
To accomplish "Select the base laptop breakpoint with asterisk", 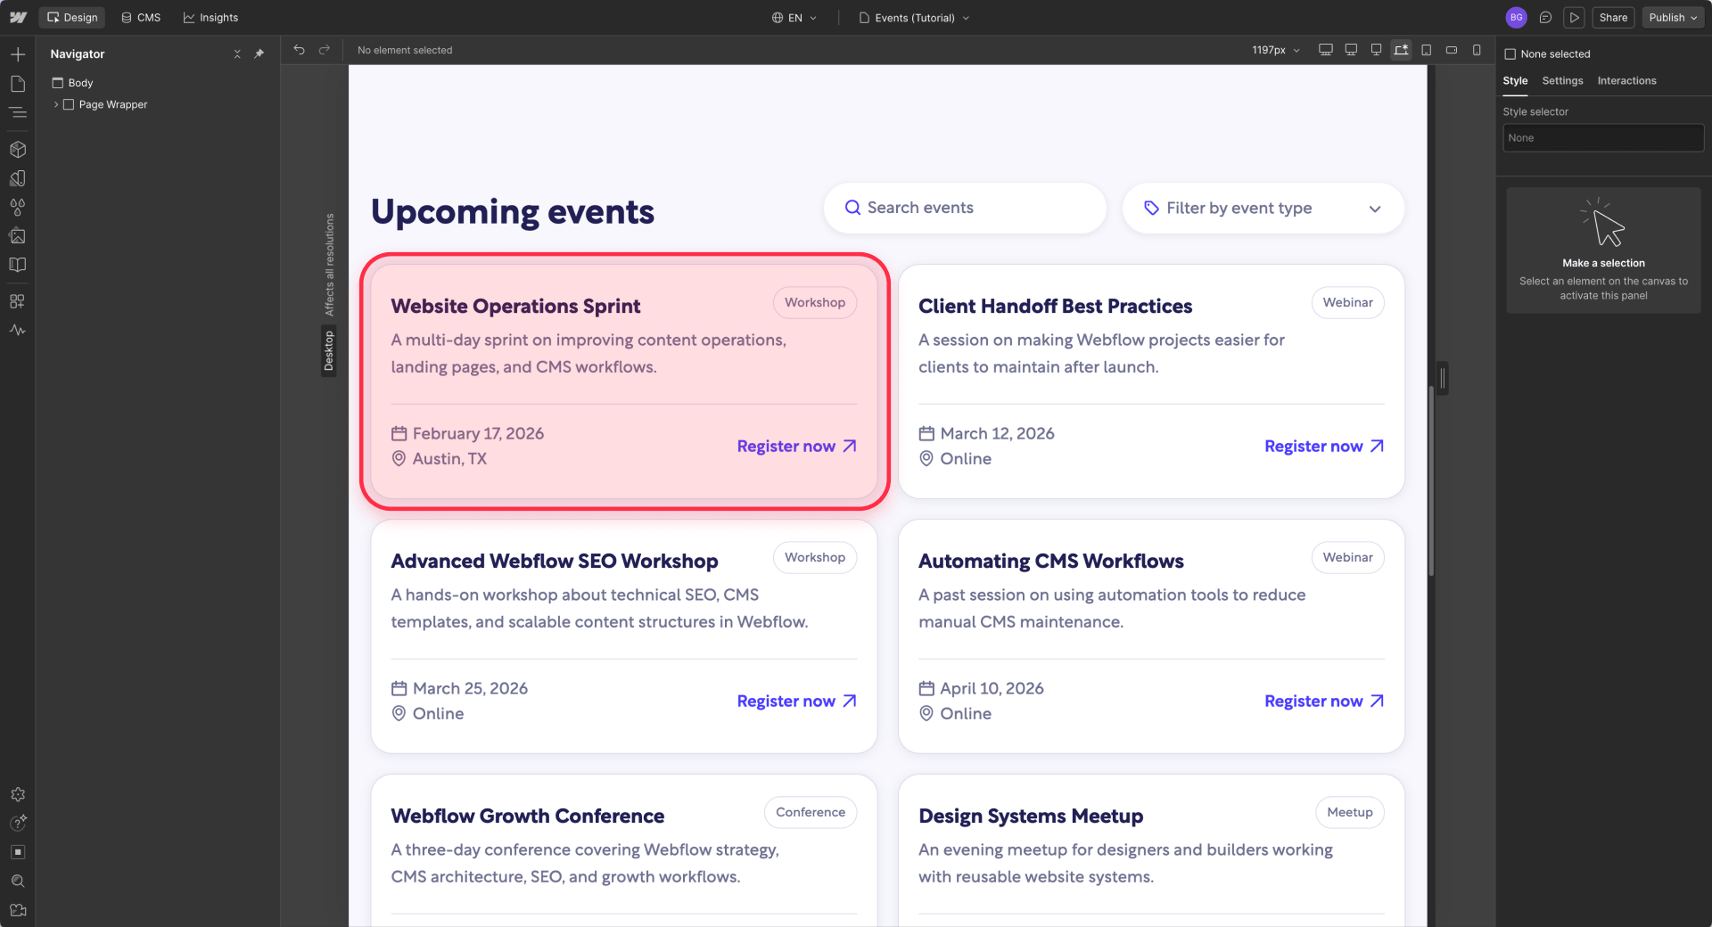I will [x=1402, y=50].
